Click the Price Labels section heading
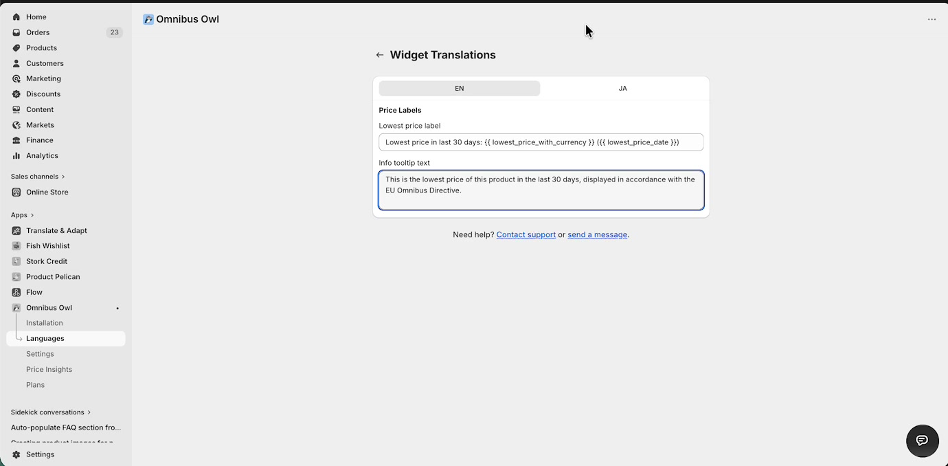Viewport: 948px width, 466px height. (400, 110)
